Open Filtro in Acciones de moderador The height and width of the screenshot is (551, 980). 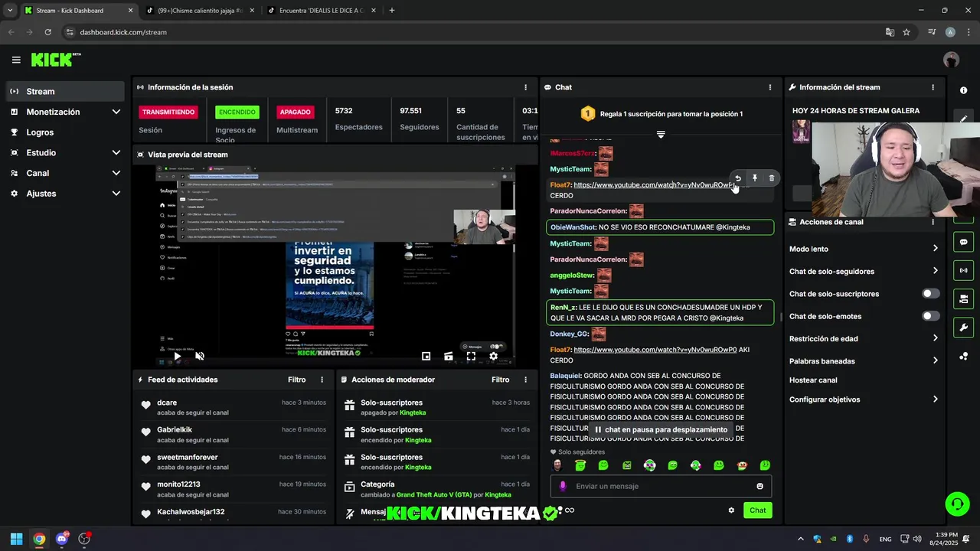[x=500, y=380]
